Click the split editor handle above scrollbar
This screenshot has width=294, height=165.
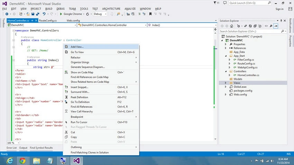215,29
